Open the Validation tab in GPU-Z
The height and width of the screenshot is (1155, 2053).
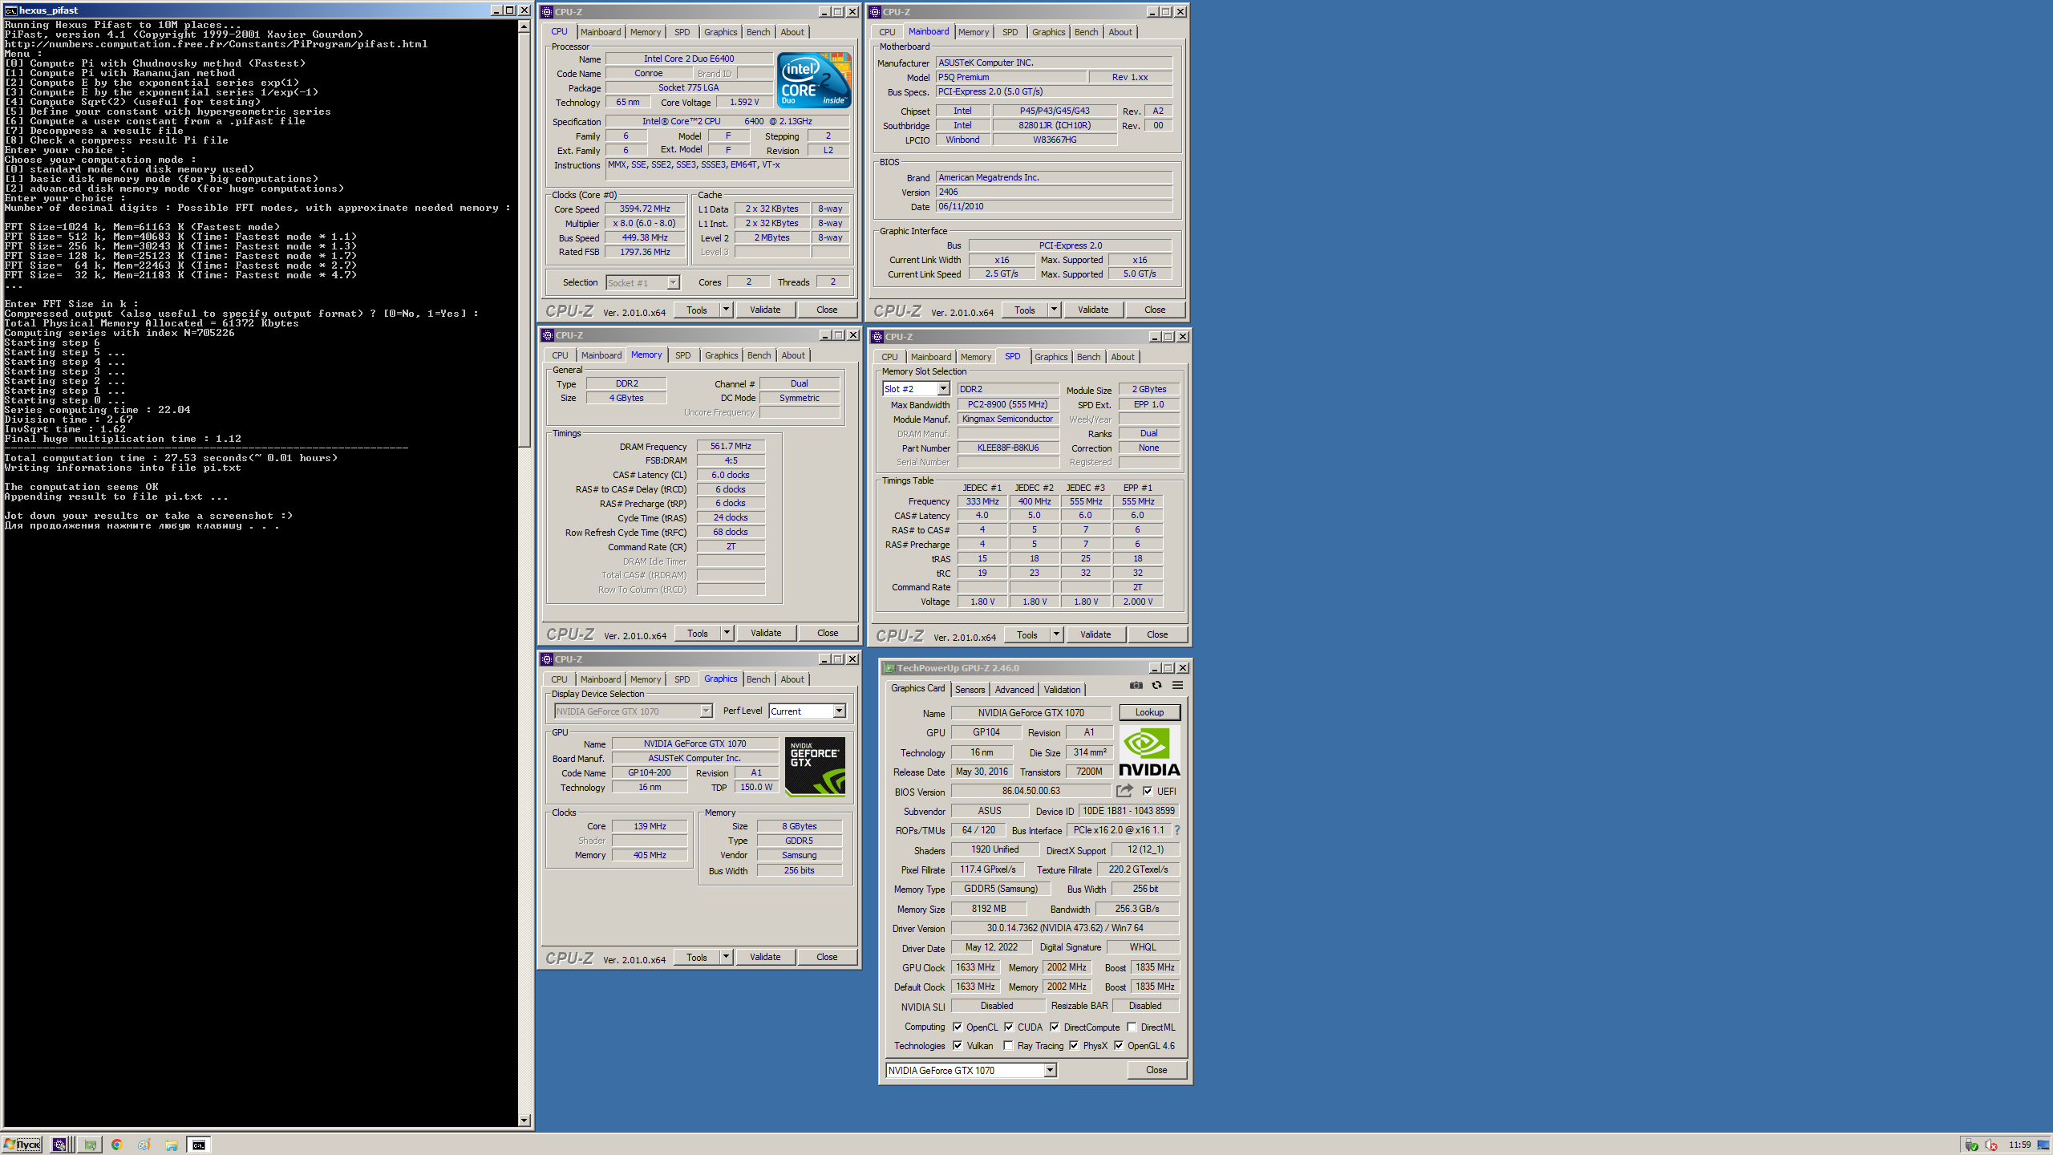(1062, 689)
